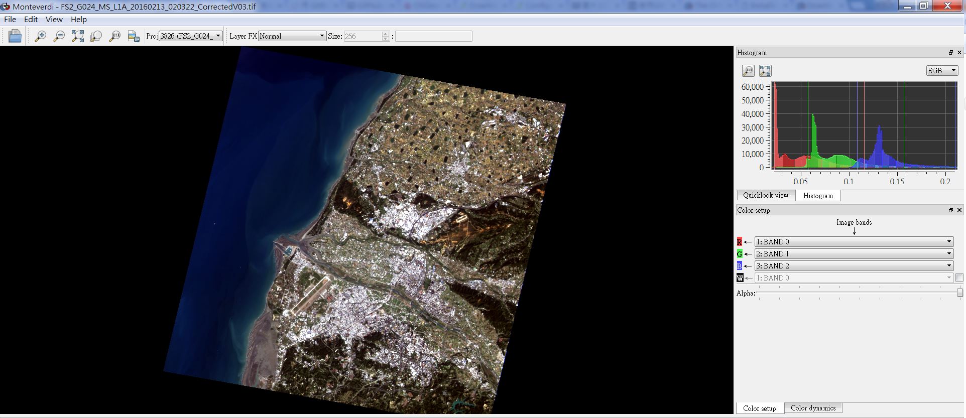Open red channel BAND 0 dropdown
This screenshot has width=966, height=418.
pyautogui.click(x=854, y=242)
